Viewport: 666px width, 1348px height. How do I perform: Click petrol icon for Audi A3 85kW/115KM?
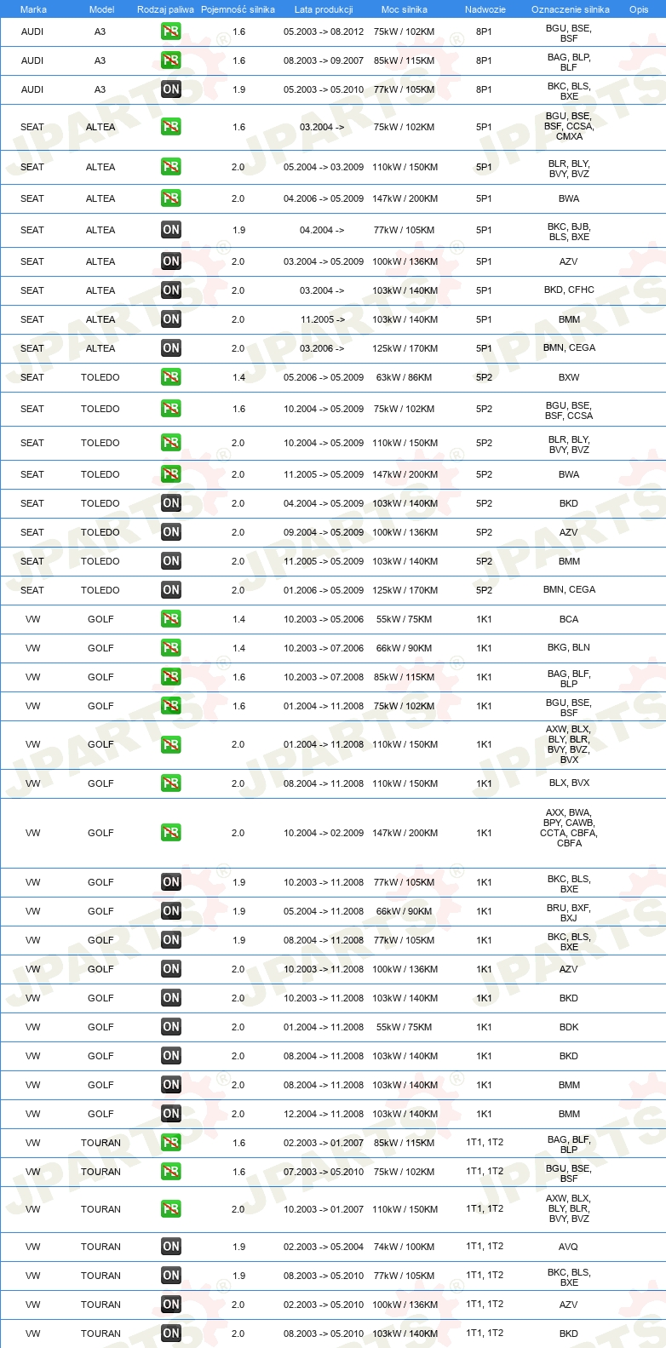171,60
